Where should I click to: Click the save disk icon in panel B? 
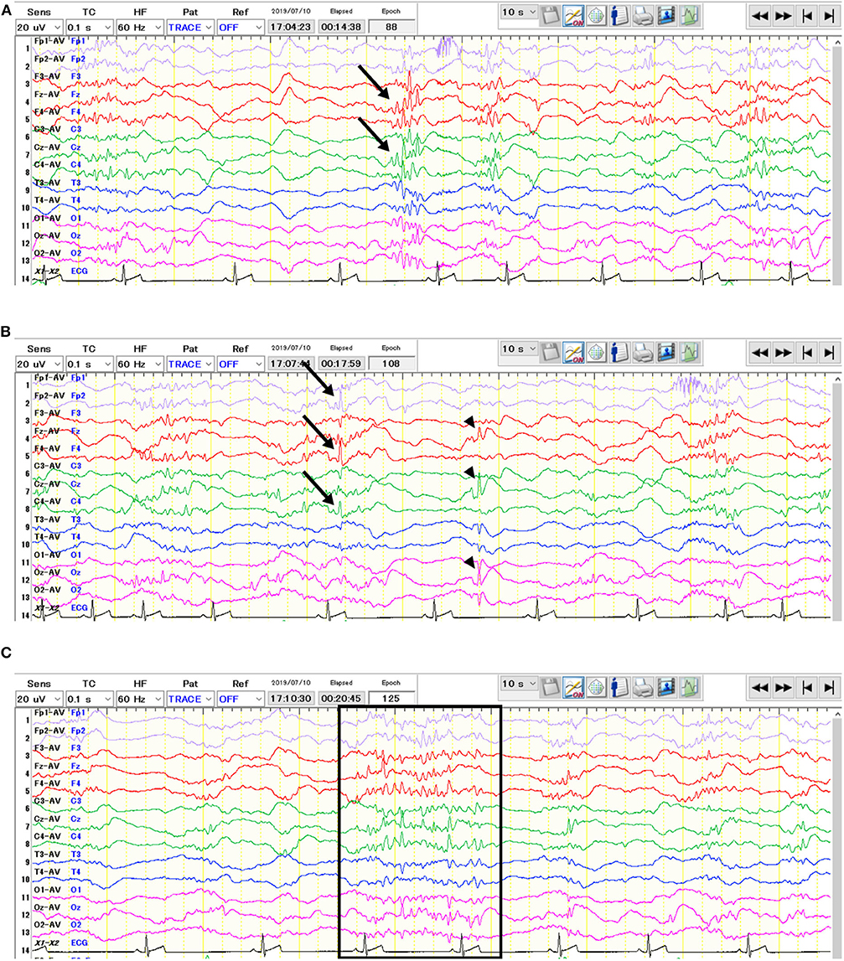point(551,353)
